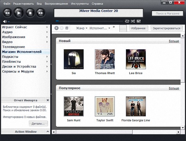This screenshot has width=186, height=141.
Task: Toggle repeat playback mode
Action: click(127, 21)
